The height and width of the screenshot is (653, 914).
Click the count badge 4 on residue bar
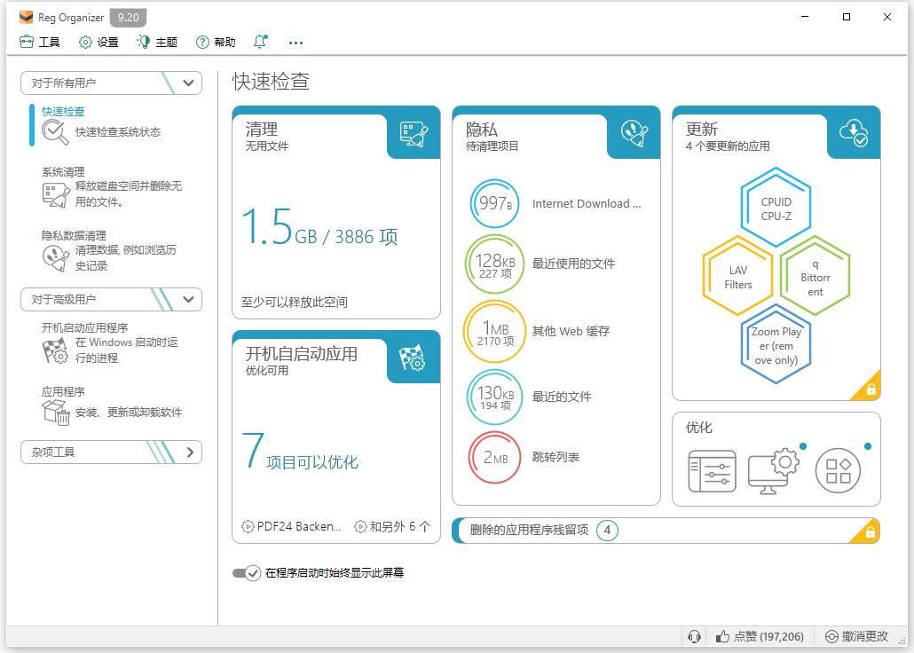[x=607, y=530]
